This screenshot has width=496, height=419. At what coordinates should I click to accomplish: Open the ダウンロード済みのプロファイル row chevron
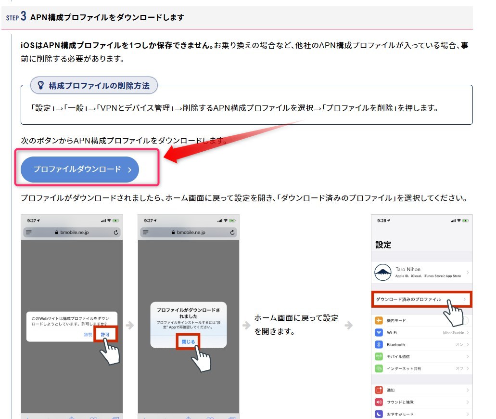(x=465, y=300)
